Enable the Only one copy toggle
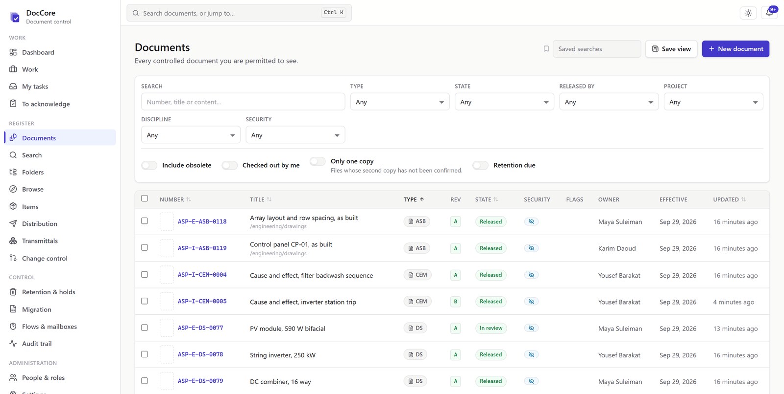The image size is (784, 394). 318,161
